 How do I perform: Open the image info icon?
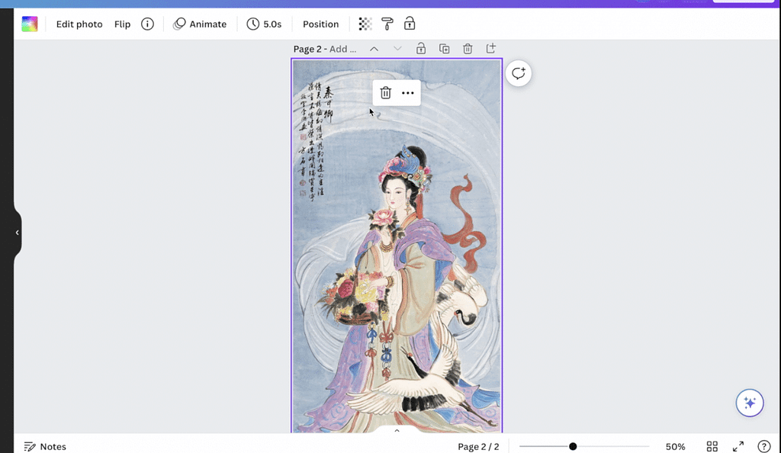(147, 24)
